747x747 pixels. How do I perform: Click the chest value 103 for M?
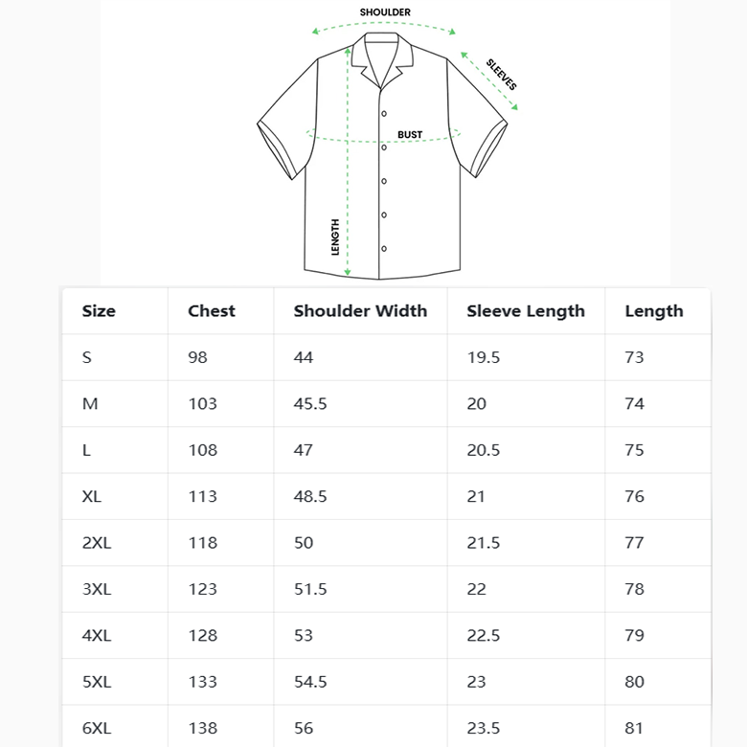pos(202,404)
